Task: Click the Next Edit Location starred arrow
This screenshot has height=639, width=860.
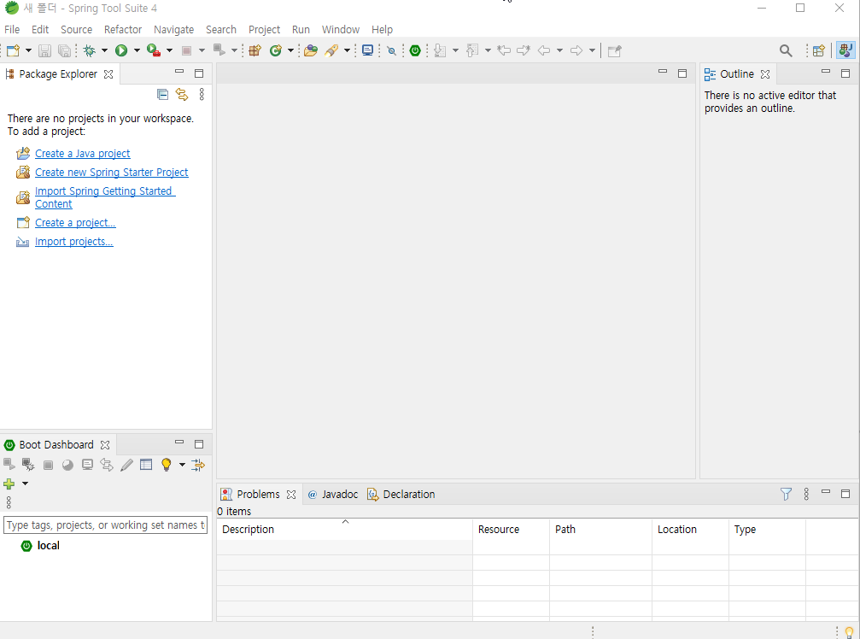Action: pos(524,51)
